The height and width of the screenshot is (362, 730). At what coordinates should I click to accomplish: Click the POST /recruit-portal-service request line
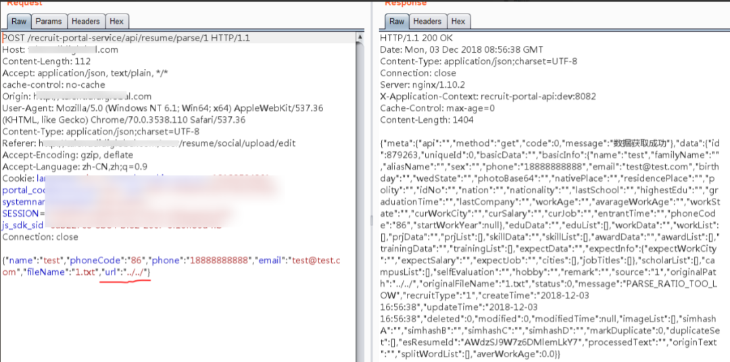click(x=126, y=38)
